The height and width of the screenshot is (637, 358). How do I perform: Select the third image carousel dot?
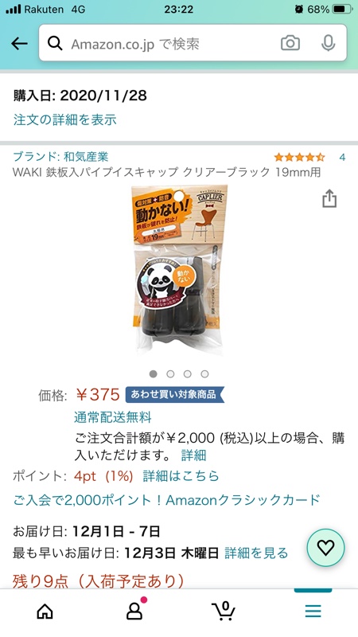tap(188, 373)
